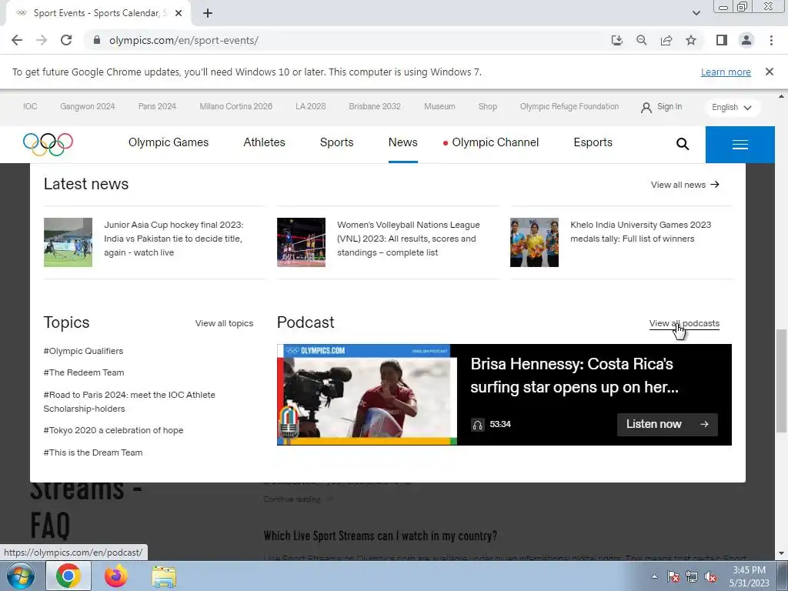Click View all topics link
This screenshot has width=788, height=591.
(x=224, y=323)
